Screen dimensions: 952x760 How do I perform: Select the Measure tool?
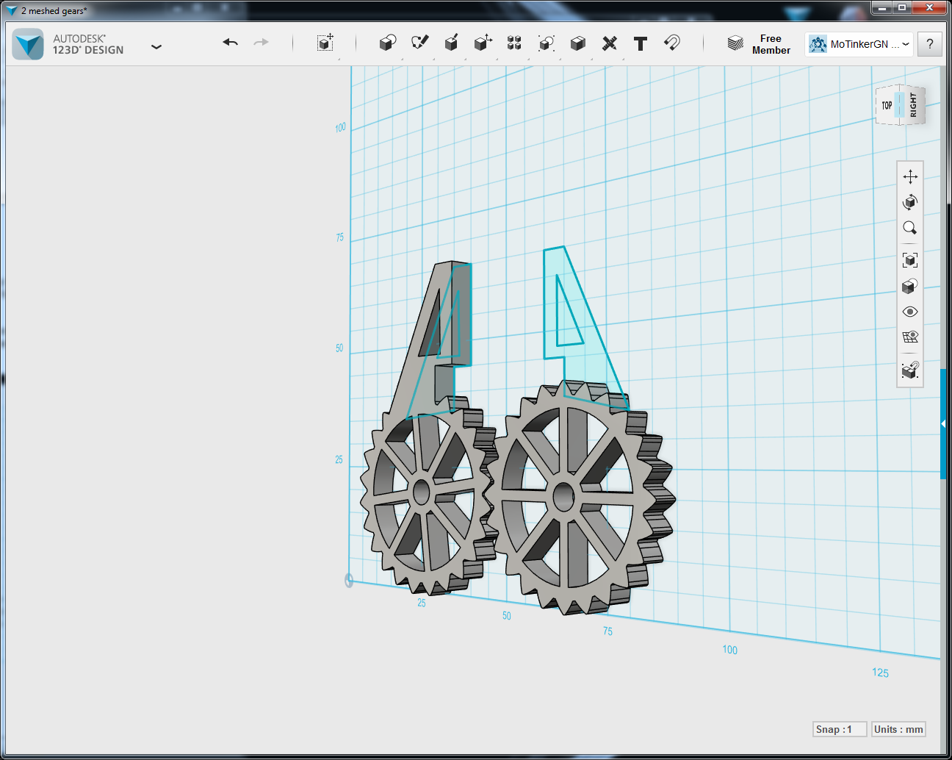tap(609, 43)
